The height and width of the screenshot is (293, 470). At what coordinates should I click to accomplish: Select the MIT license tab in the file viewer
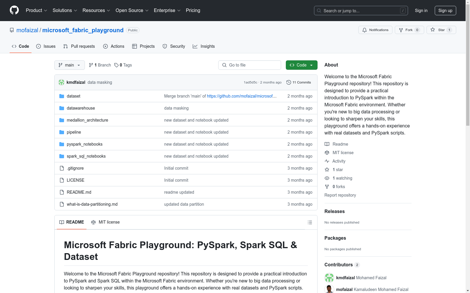point(105,222)
